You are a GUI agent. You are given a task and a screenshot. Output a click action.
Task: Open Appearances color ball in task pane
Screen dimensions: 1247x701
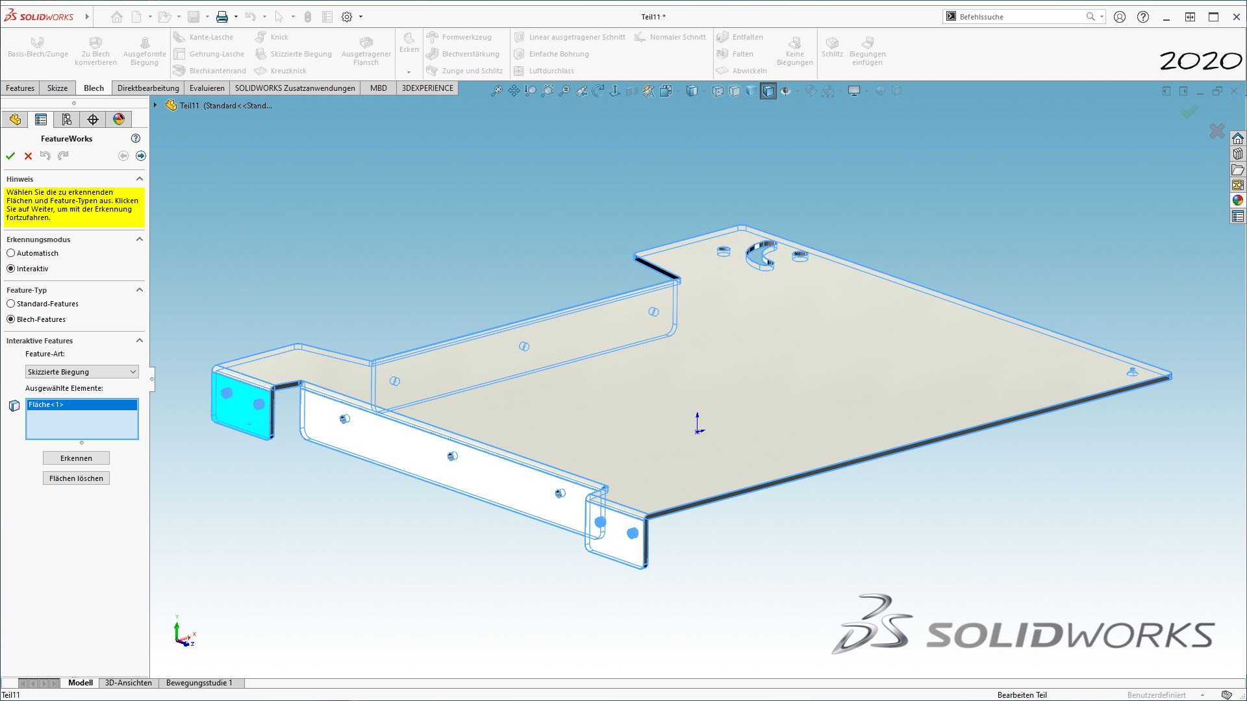[x=1238, y=201]
